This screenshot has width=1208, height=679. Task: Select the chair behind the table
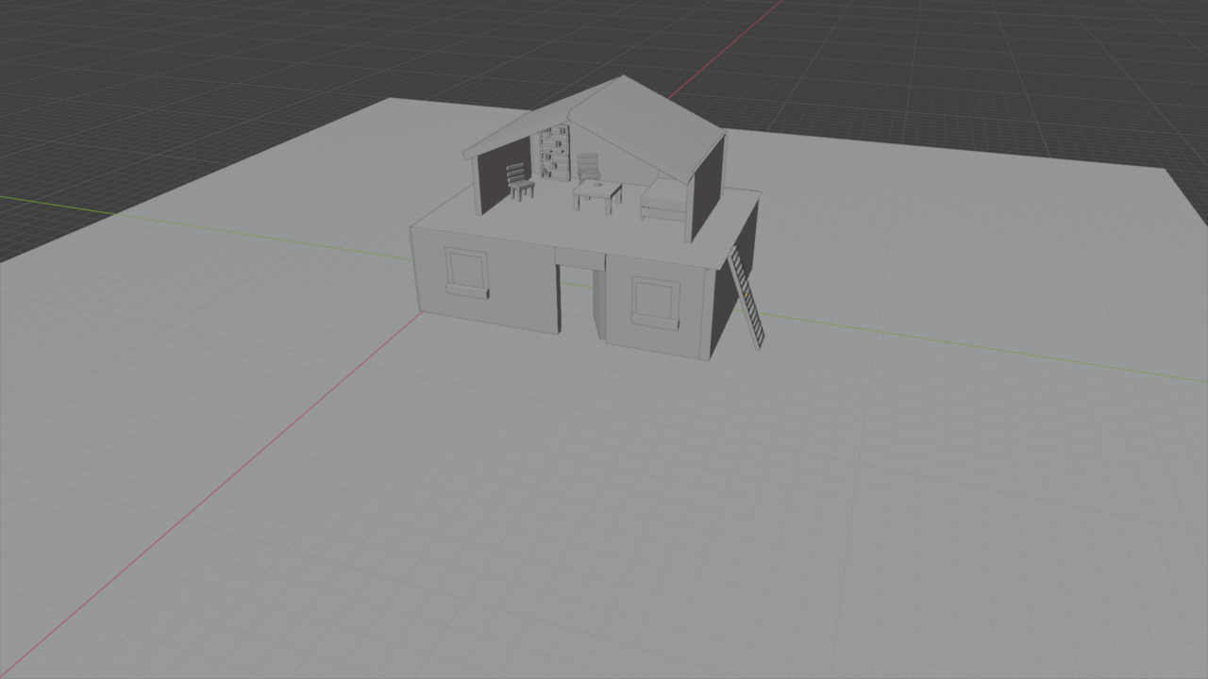[589, 167]
